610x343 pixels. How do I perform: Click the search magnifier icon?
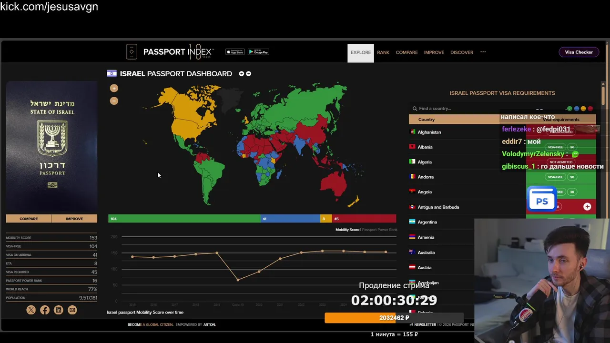pyautogui.click(x=415, y=109)
